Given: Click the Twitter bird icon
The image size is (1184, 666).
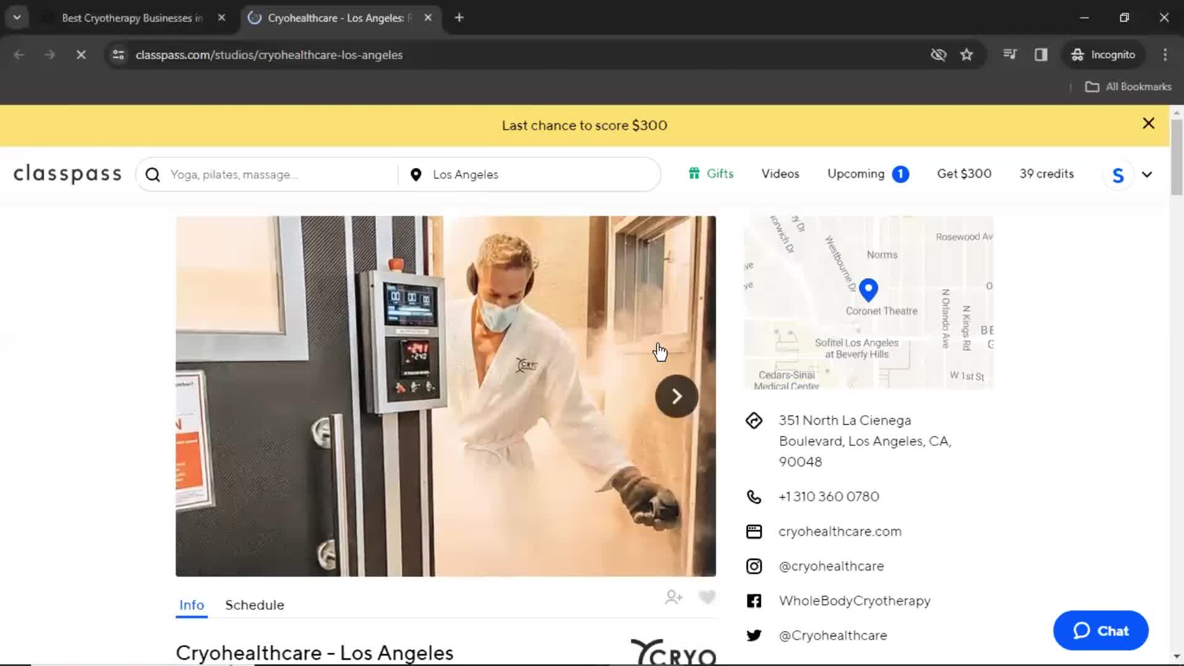Looking at the screenshot, I should pos(754,636).
